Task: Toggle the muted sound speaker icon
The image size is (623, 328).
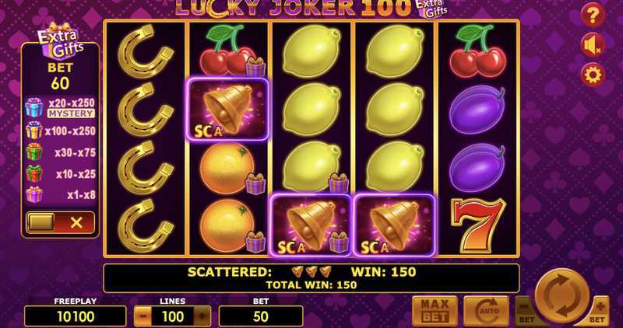Action: click(x=593, y=45)
